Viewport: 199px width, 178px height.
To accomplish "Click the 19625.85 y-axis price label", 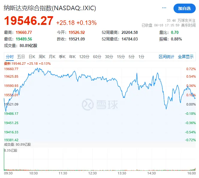I will 11,76.
